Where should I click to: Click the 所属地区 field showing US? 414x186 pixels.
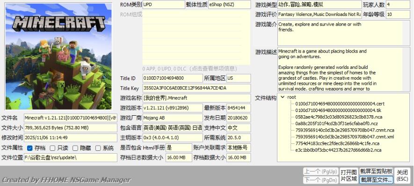(x=239, y=78)
